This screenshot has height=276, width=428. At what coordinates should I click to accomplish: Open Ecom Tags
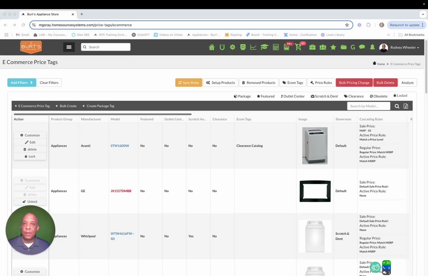293,82
